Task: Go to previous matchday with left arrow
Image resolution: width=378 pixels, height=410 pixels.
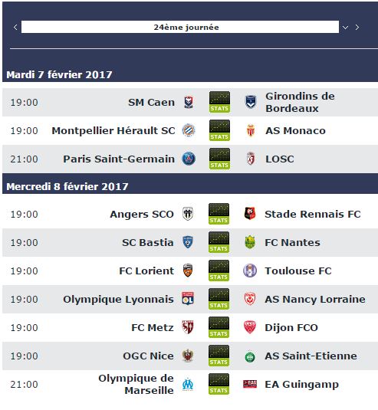Action: [15, 27]
